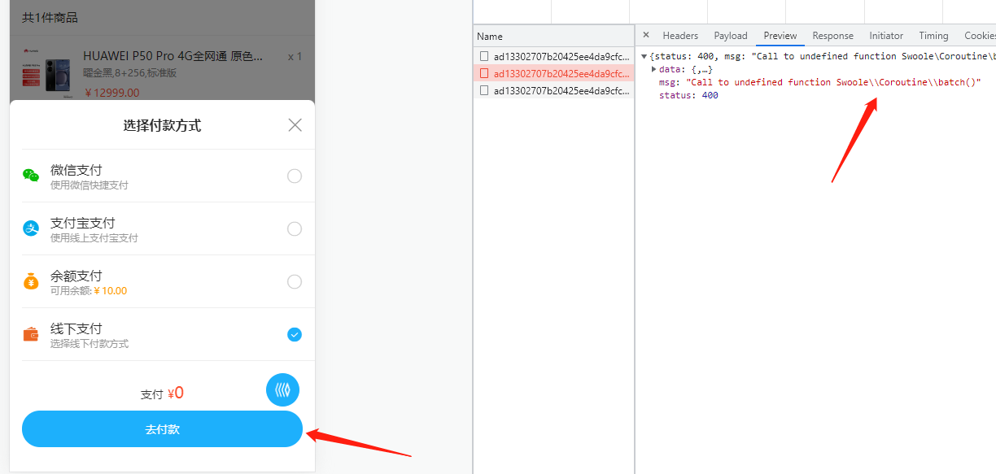This screenshot has width=996, height=474.
Task: Collapse the root JSON object in Preview
Action: point(644,56)
